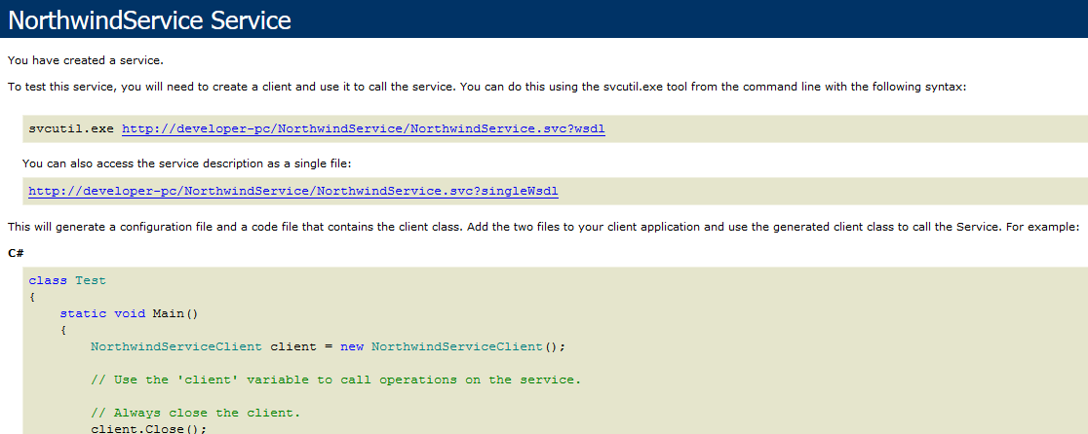The image size is (1088, 434).
Task: Click the 'This will generate a configuration file' paragraph
Action: click(x=543, y=227)
